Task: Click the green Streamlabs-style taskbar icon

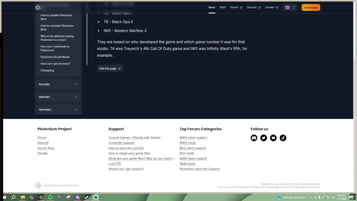Action: (96, 197)
